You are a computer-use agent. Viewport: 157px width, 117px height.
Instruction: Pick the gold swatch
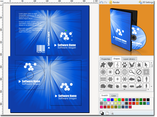[112, 107]
